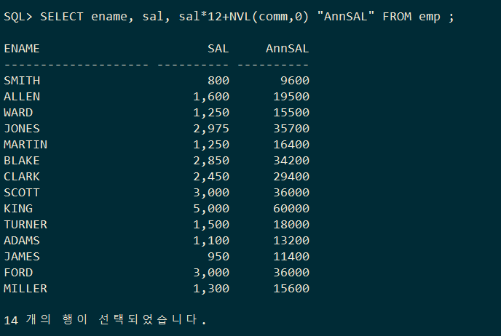Select annual salary value 13200

click(x=291, y=240)
